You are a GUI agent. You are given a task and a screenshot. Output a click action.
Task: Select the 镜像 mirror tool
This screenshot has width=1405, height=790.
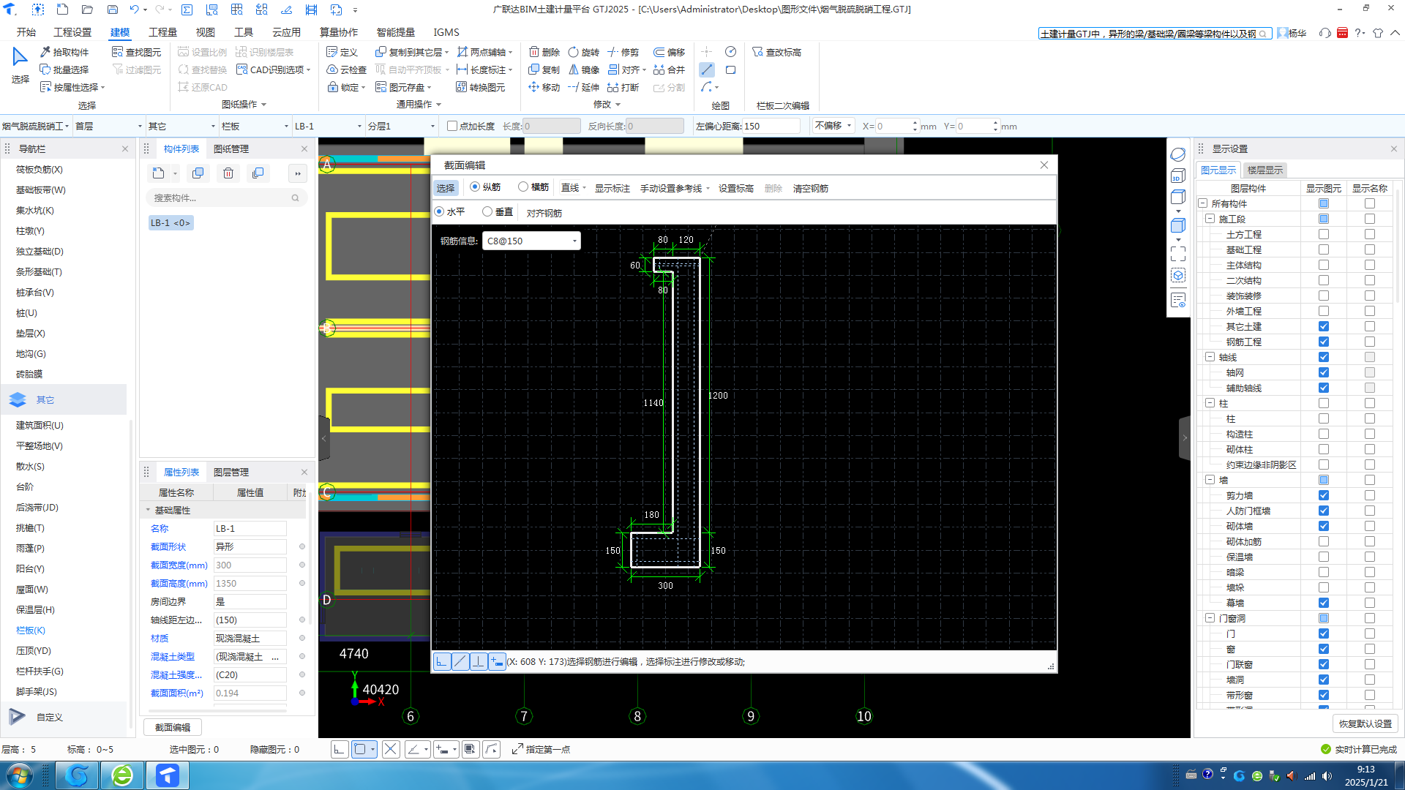pos(583,69)
